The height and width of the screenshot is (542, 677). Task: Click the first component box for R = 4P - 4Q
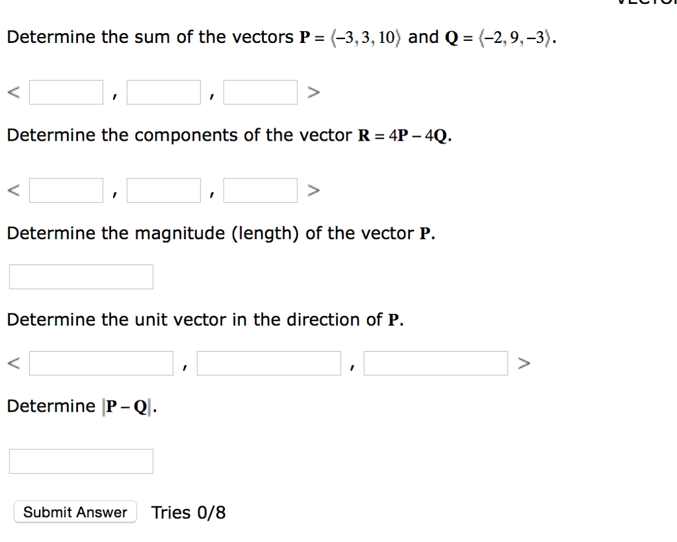pyautogui.click(x=65, y=190)
